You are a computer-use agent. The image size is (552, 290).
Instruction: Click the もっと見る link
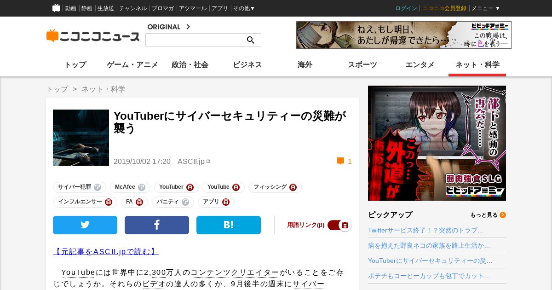tap(484, 215)
